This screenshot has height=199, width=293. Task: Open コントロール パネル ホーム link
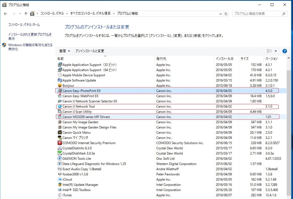pyautogui.click(x=24, y=24)
